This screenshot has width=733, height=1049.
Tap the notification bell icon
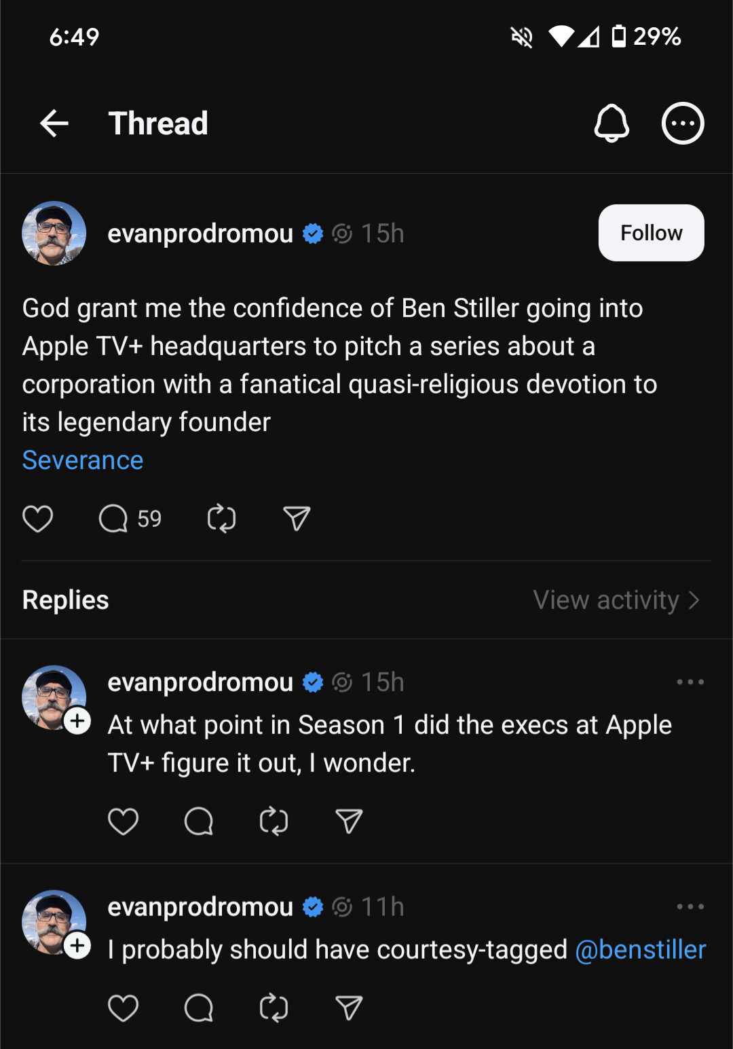coord(612,124)
